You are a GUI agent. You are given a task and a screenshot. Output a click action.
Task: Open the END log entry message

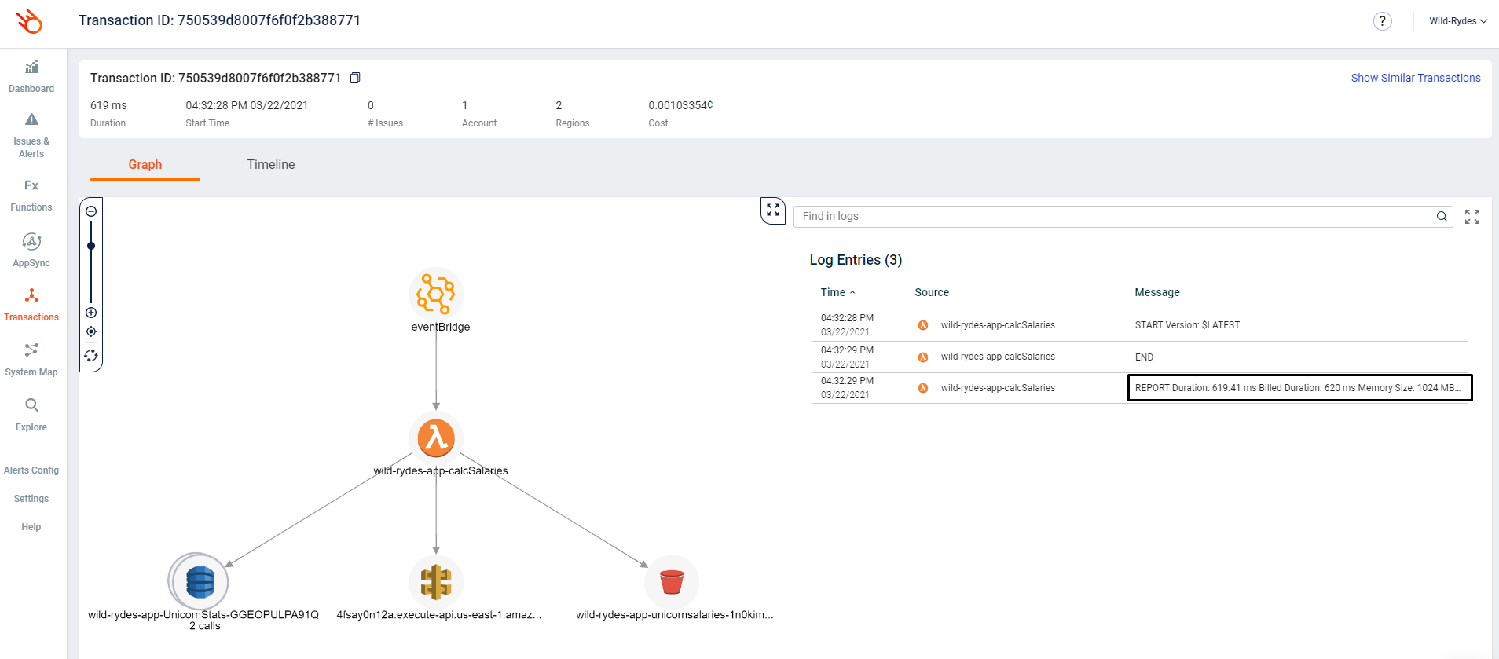[x=1144, y=357]
